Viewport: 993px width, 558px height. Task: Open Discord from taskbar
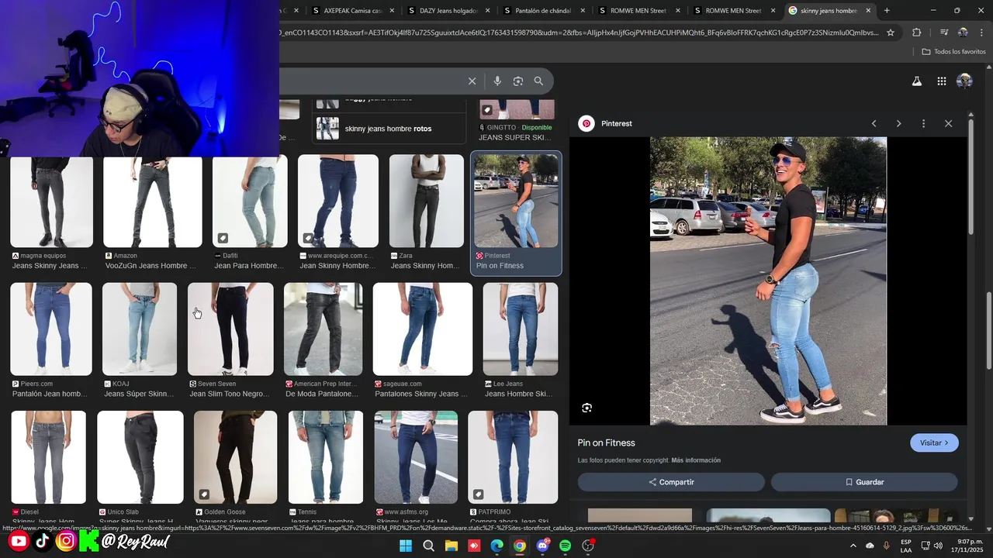(x=542, y=546)
